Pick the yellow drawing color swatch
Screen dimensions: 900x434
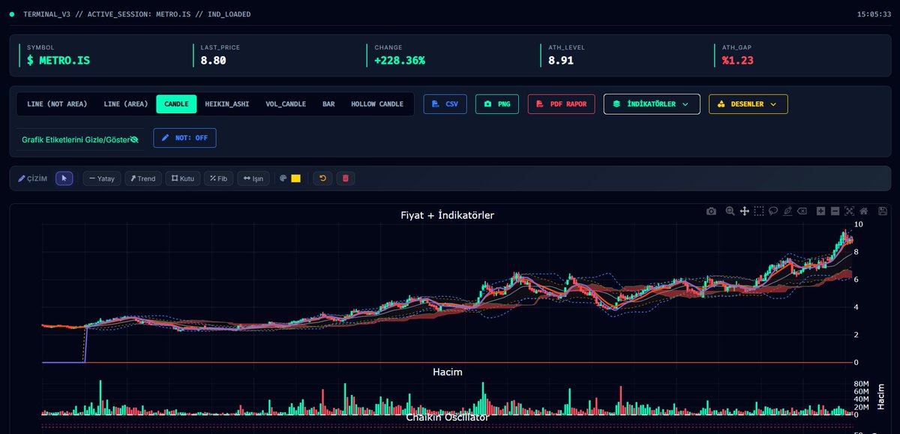pos(295,178)
